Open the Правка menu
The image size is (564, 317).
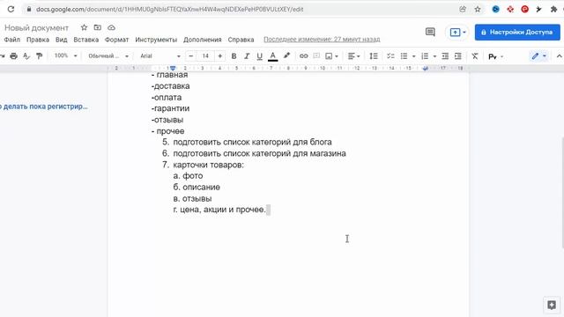[38, 40]
